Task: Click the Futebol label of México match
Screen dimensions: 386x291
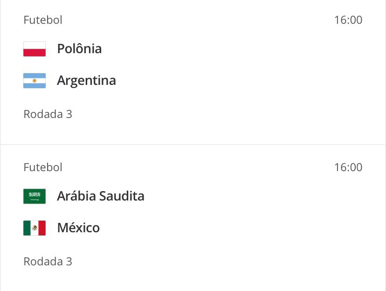Action: [x=43, y=167]
